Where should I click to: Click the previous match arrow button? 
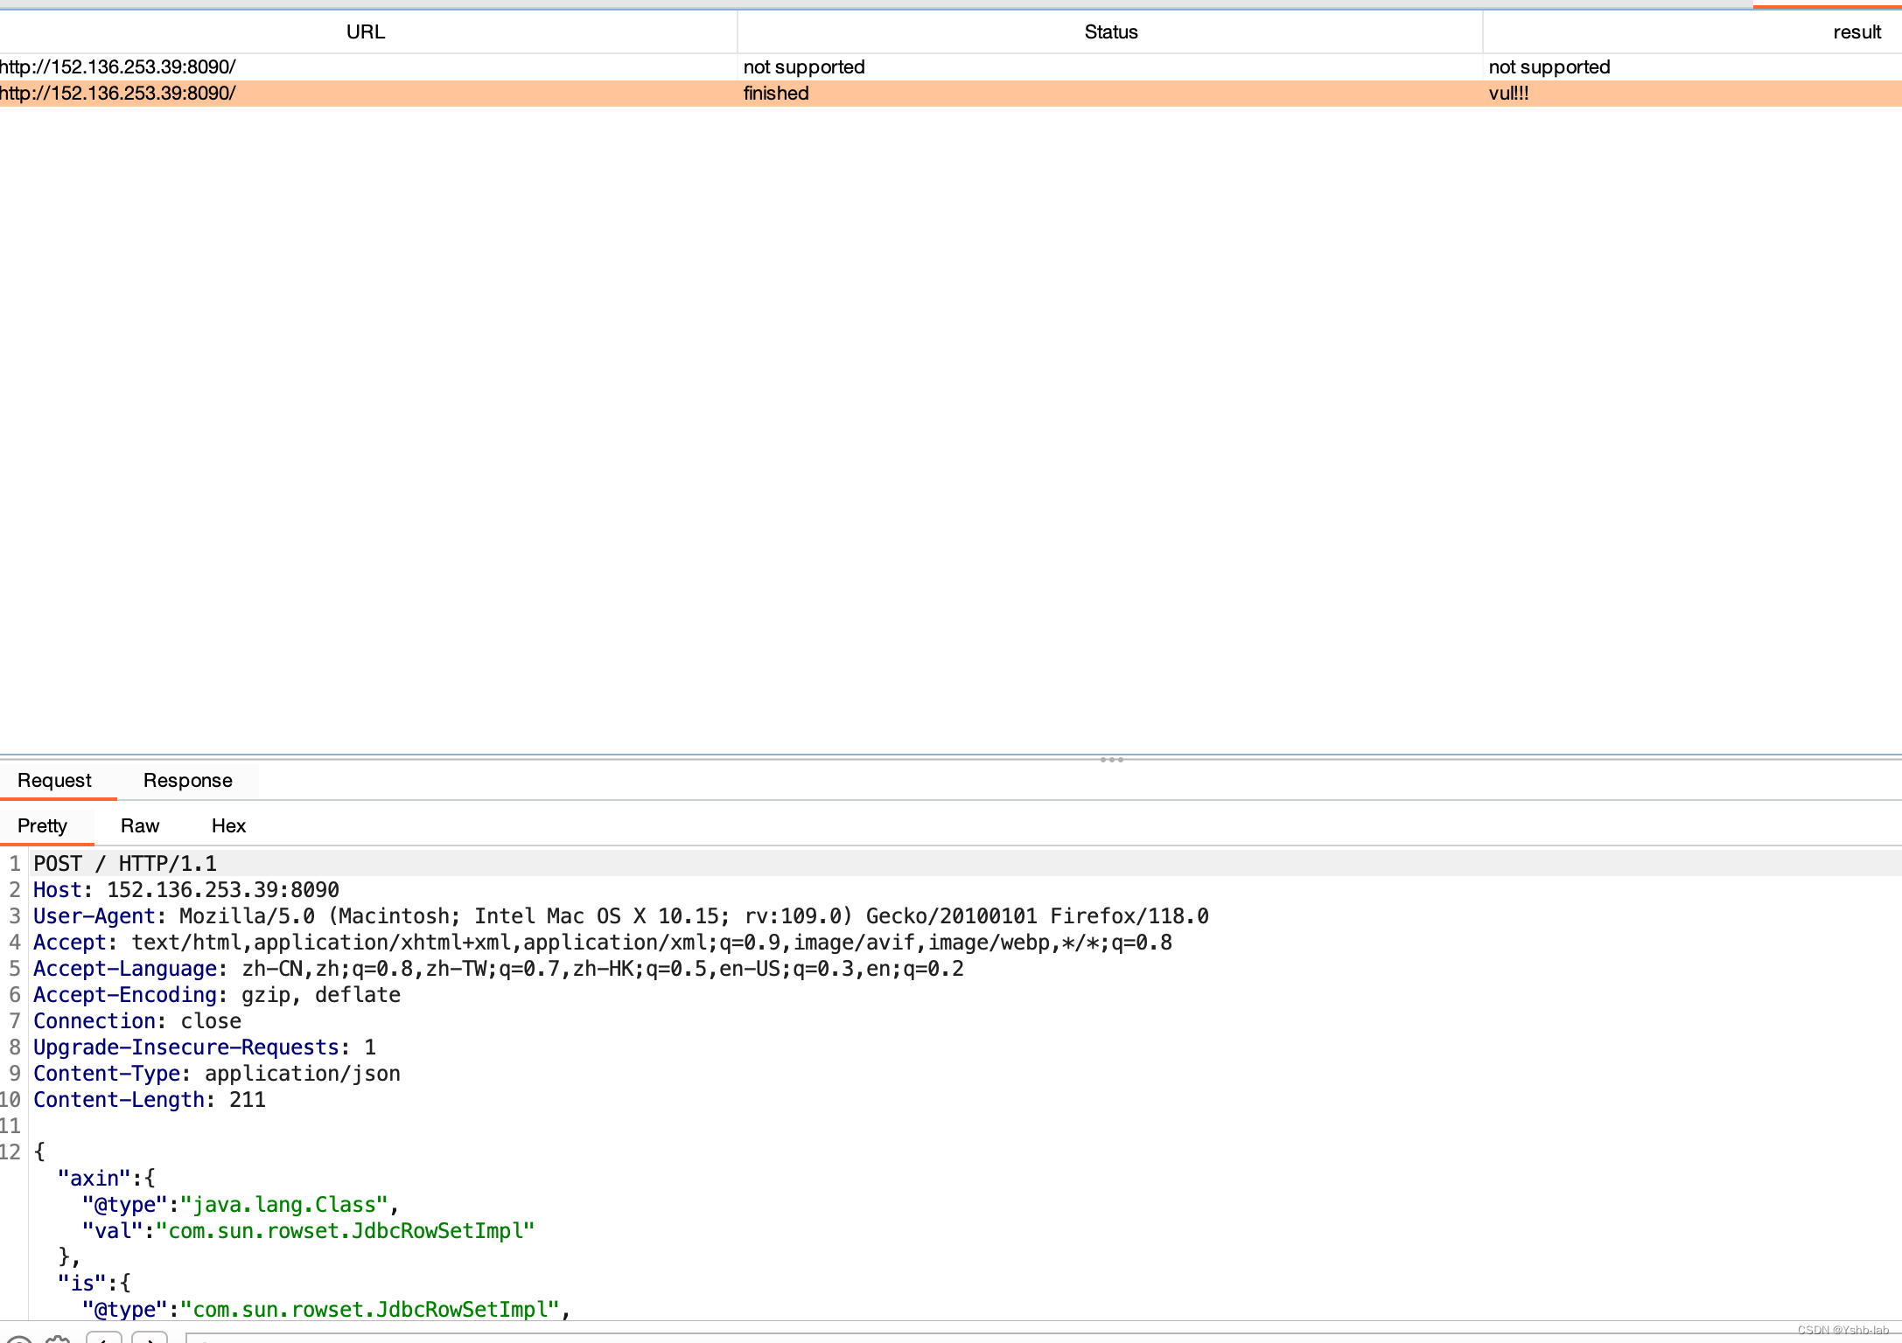coord(104,1339)
